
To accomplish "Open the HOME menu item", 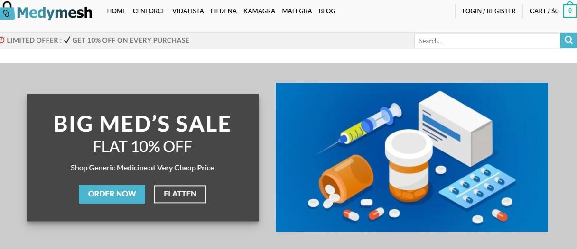I will click(116, 11).
